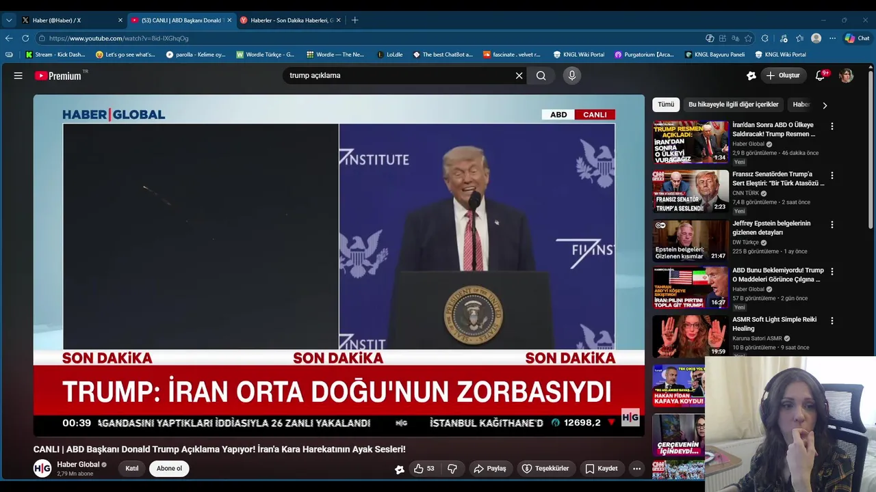Image resolution: width=876 pixels, height=492 pixels.
Task: Click the Karuna Satori ASMR channel name
Action: pyautogui.click(x=757, y=338)
